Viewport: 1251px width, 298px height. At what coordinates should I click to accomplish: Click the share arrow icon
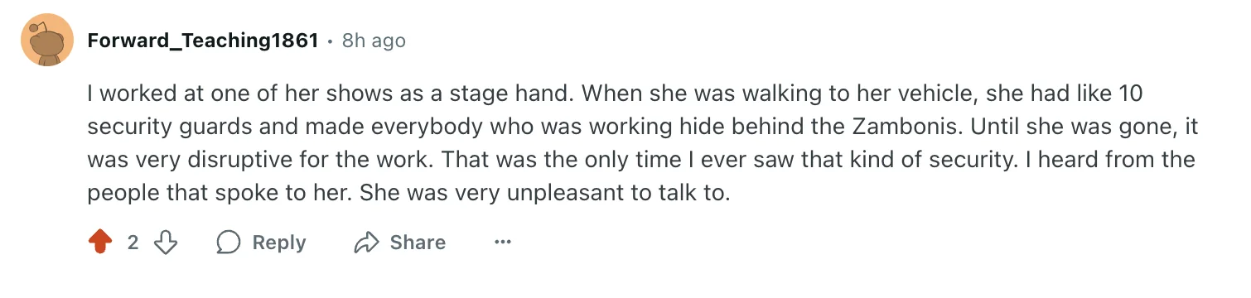[x=365, y=243]
